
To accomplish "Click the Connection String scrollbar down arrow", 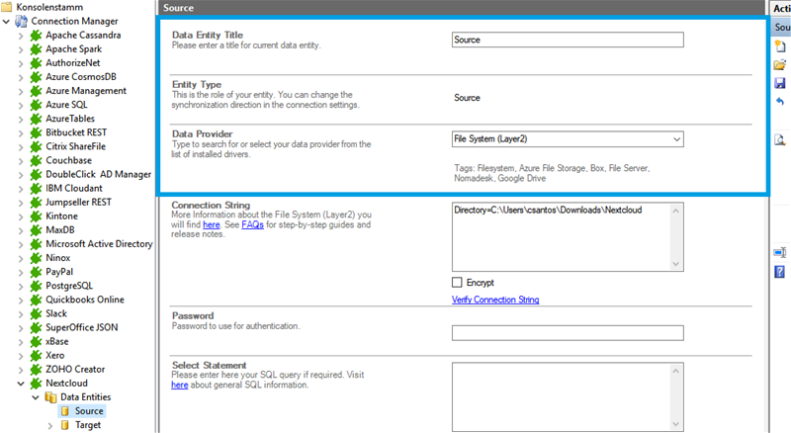I will [x=676, y=264].
